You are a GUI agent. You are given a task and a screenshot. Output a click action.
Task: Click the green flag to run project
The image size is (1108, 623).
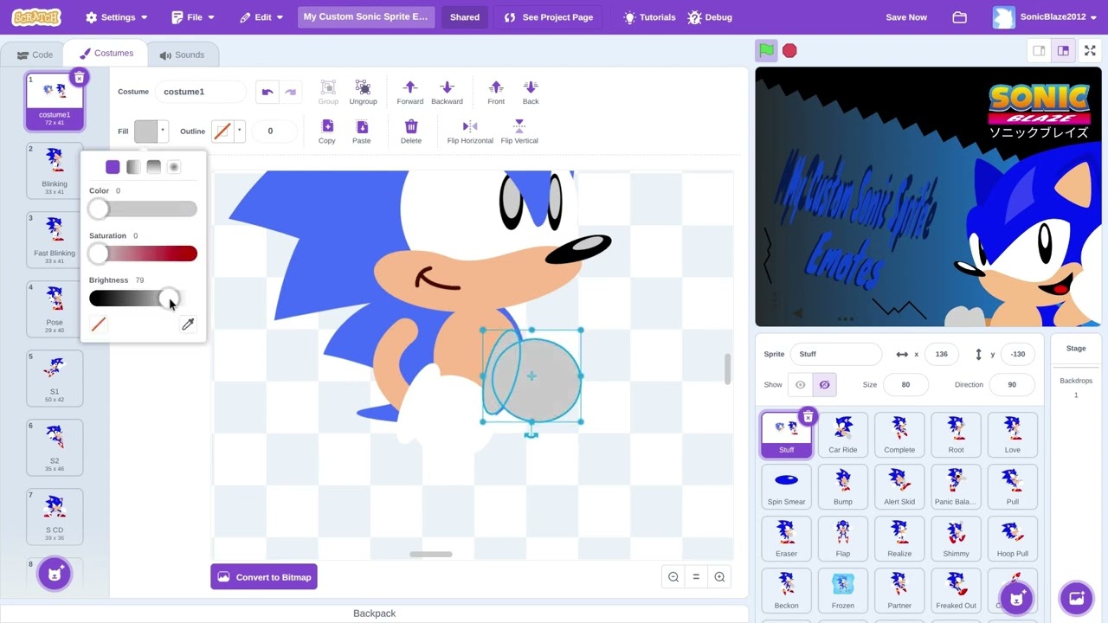click(767, 51)
